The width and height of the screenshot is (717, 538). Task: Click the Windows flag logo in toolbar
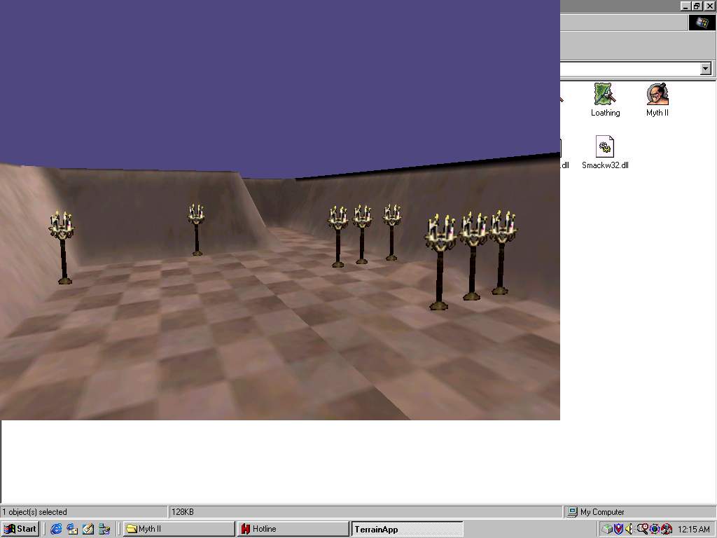point(702,22)
